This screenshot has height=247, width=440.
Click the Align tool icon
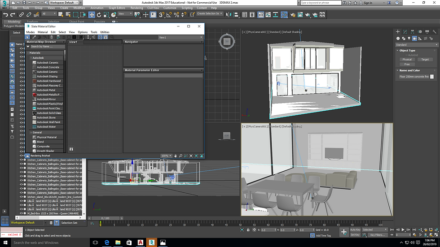(236, 14)
